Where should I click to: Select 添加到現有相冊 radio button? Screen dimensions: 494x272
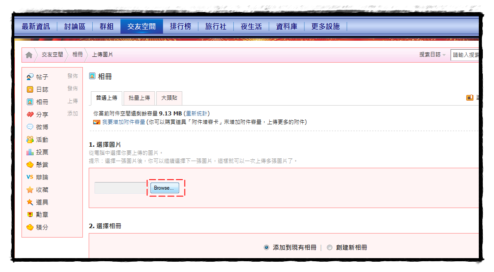(266, 247)
